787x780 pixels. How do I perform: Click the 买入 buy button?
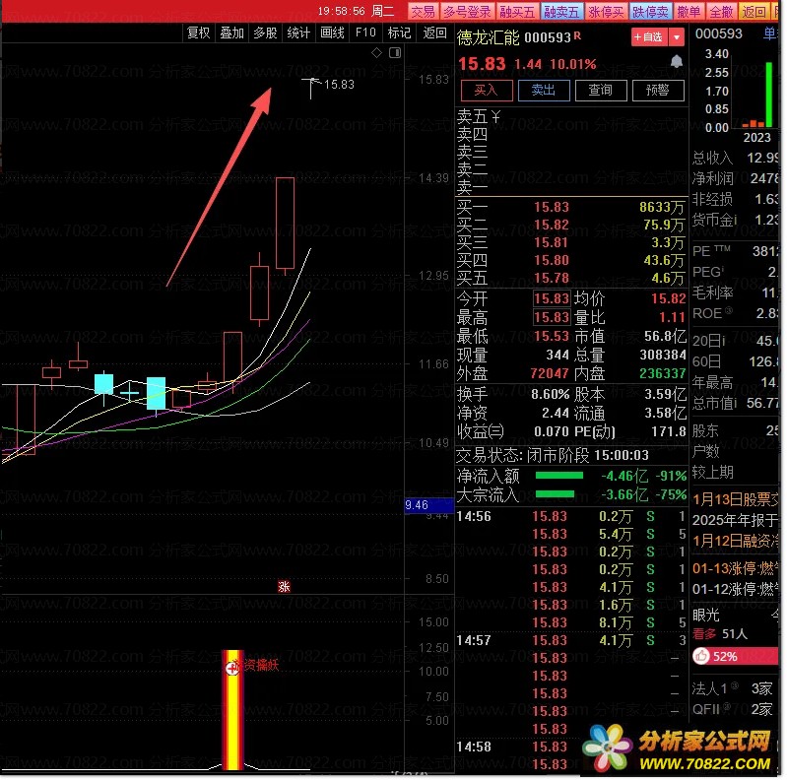coord(486,91)
